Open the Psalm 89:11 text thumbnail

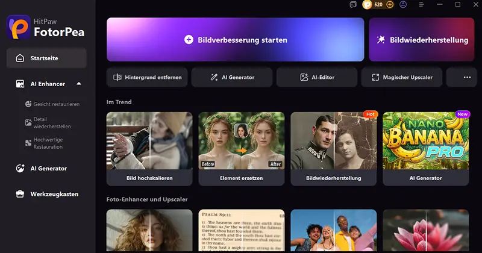pos(242,231)
